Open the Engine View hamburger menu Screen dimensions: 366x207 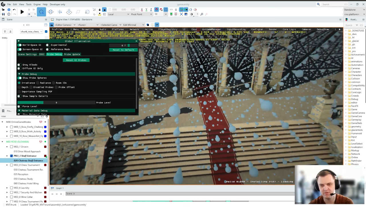click(x=340, y=19)
